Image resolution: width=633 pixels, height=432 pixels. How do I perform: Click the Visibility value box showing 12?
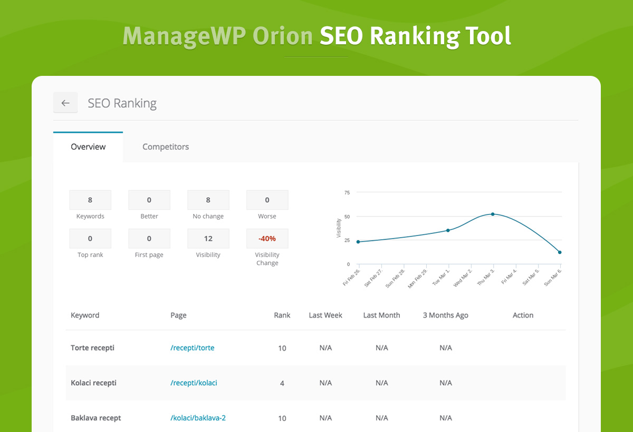pyautogui.click(x=208, y=239)
